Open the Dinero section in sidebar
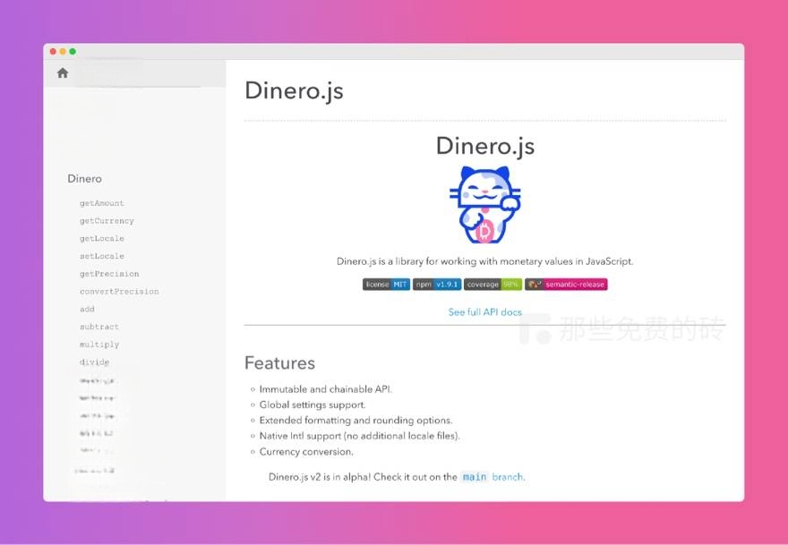 click(x=84, y=179)
